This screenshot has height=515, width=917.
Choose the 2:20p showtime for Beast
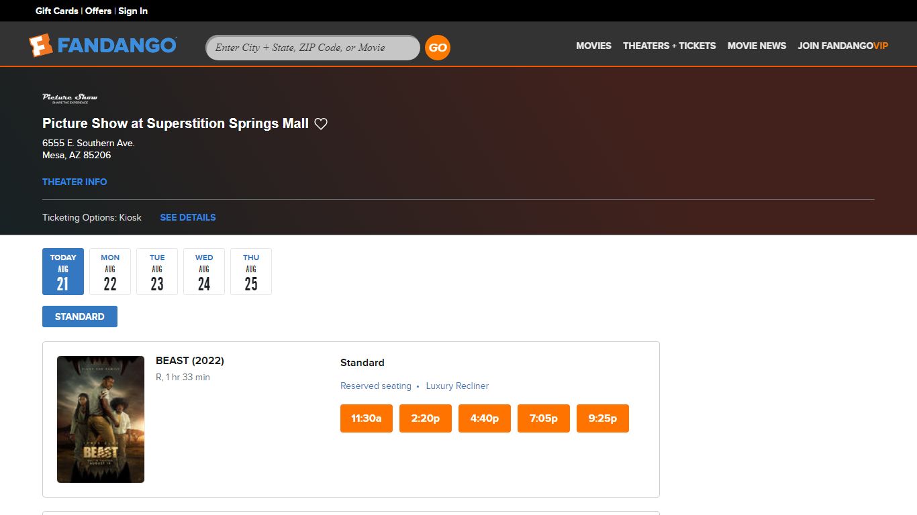click(426, 418)
